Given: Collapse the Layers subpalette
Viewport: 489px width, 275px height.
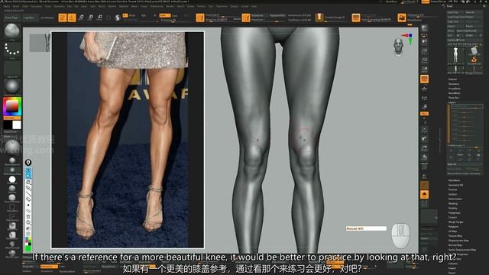Looking at the screenshot, I should 452,102.
